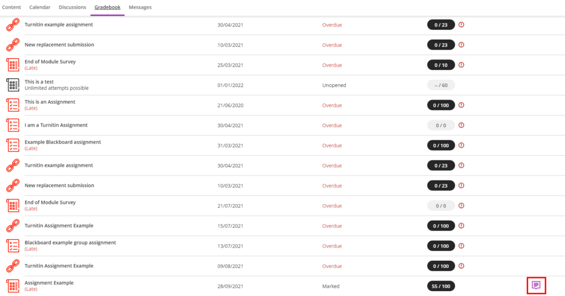The image size is (565, 296).
Task: Click icon for Blackboard example group assignment
Action: 13,246
